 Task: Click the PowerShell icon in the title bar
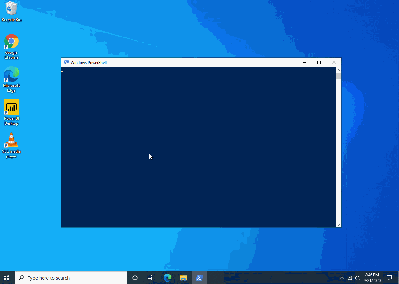click(x=66, y=62)
